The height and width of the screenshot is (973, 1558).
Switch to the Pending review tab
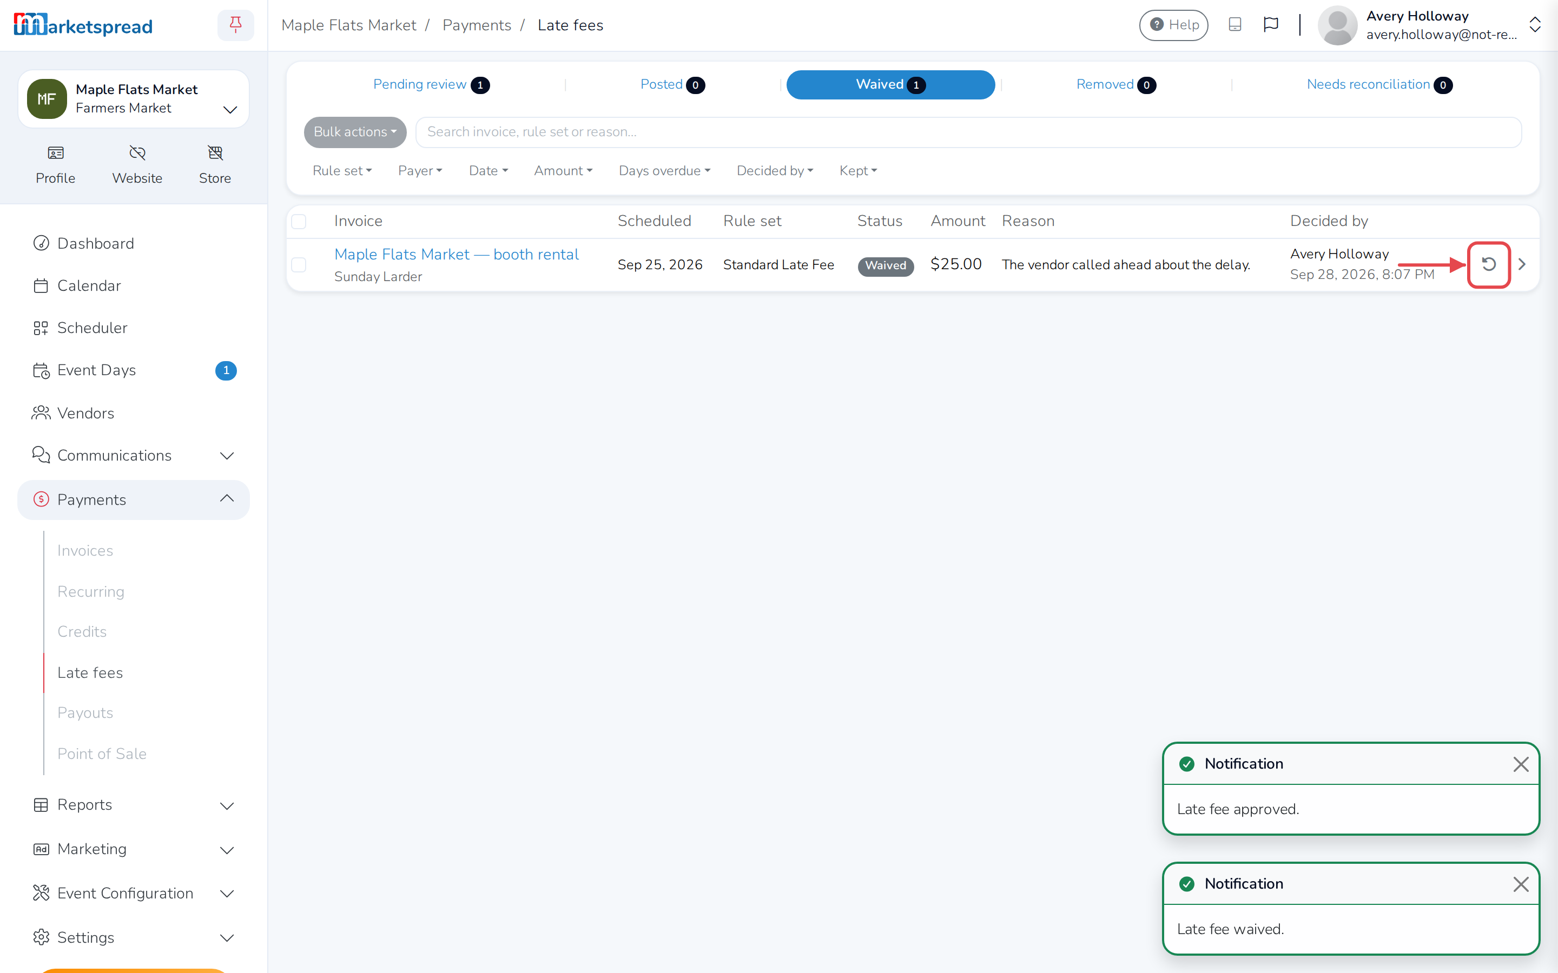pyautogui.click(x=431, y=84)
